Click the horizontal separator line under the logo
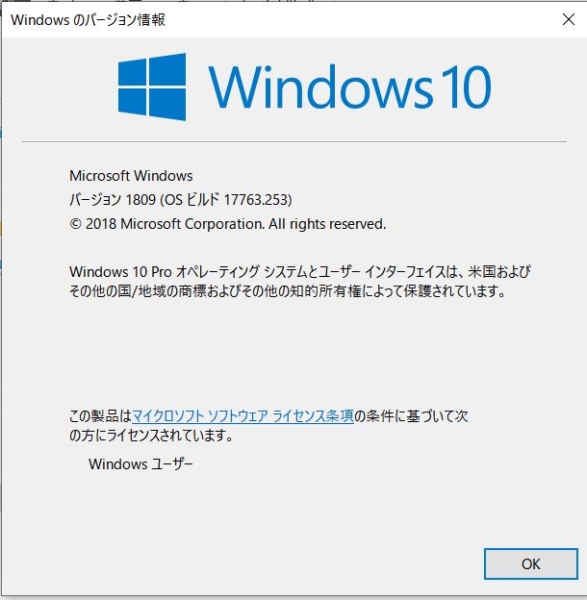The image size is (587, 600). [x=294, y=142]
